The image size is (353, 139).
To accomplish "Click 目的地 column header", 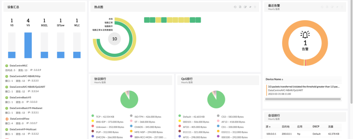I will coord(285,127).
